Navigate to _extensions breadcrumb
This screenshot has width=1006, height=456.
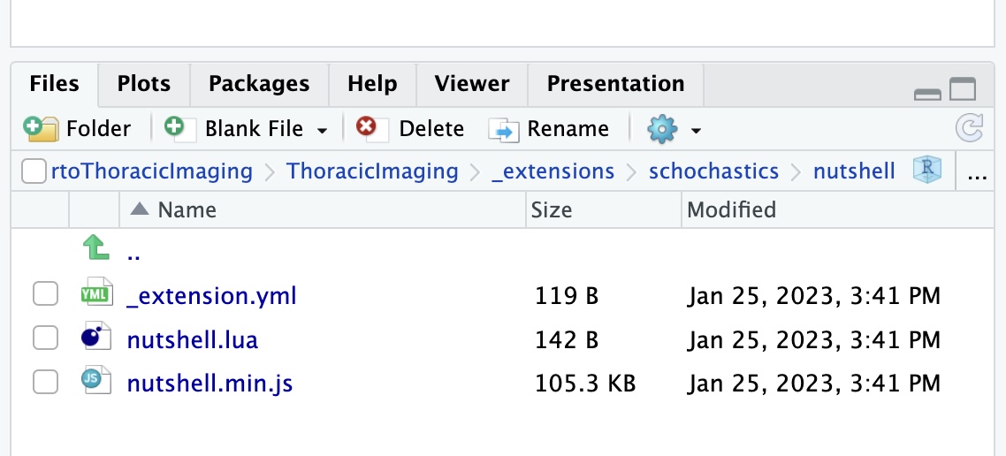[553, 171]
